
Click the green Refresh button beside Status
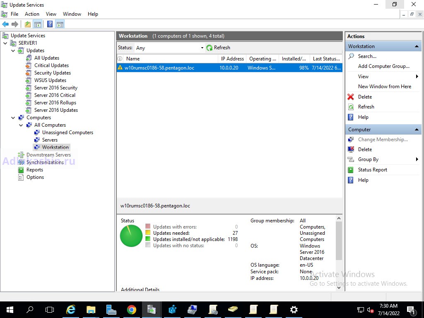coord(218,48)
